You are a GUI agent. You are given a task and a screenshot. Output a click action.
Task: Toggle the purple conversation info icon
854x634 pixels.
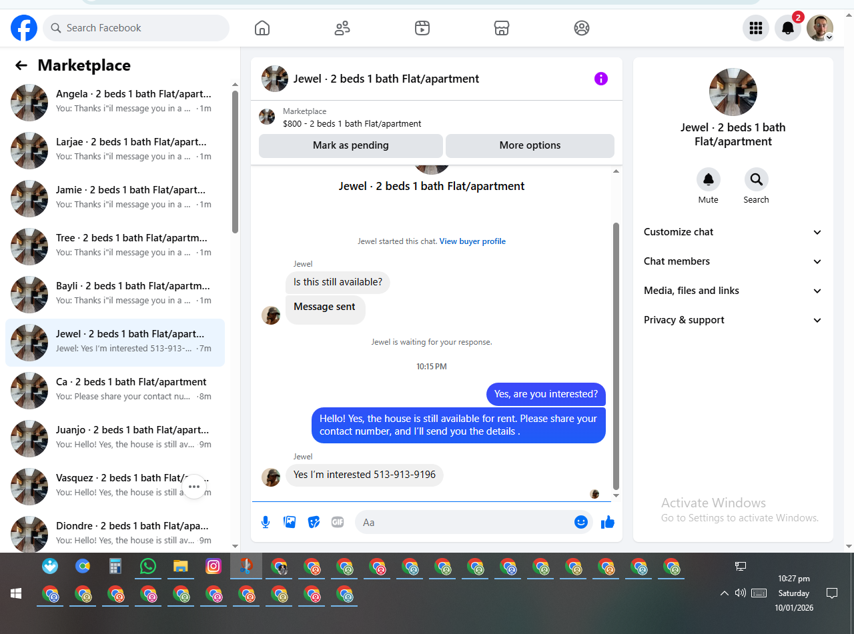pos(601,79)
